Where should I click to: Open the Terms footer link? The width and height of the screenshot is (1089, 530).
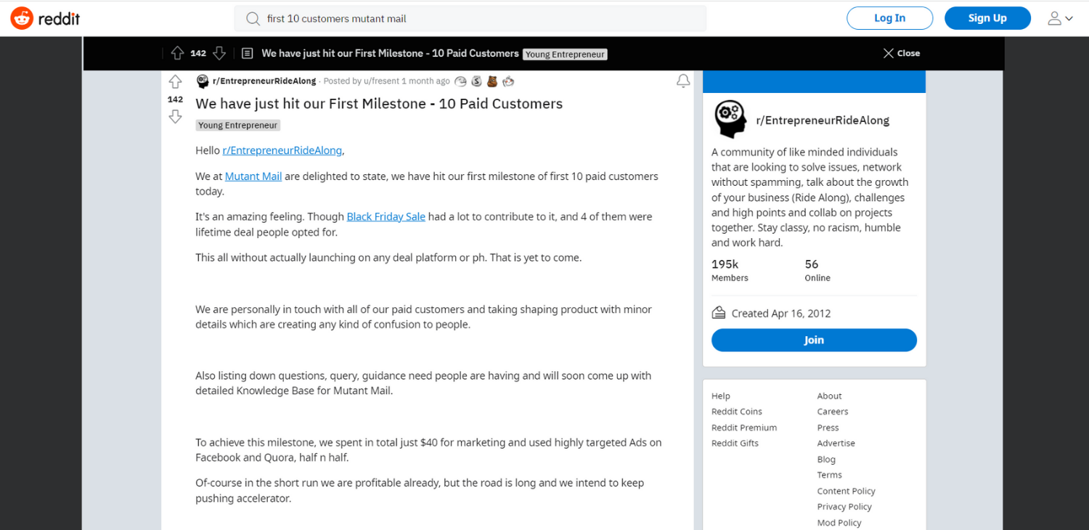(829, 475)
